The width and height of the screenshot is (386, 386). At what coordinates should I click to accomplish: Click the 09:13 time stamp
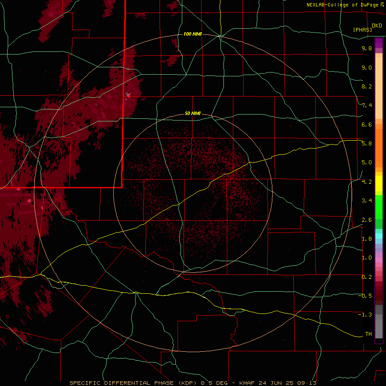pyautogui.click(x=307, y=383)
